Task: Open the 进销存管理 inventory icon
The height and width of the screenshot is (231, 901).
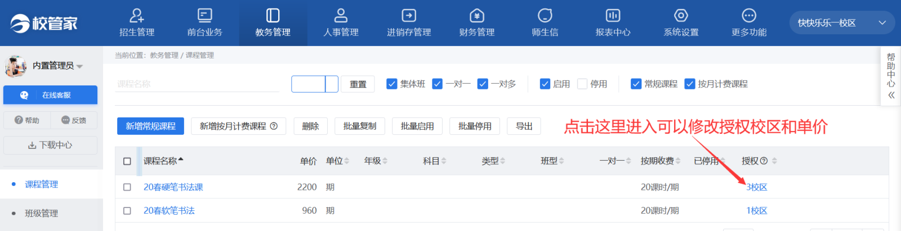Action: tap(409, 16)
